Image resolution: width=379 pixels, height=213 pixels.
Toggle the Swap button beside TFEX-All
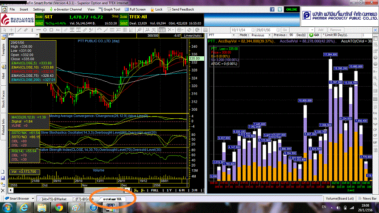tap(124, 17)
